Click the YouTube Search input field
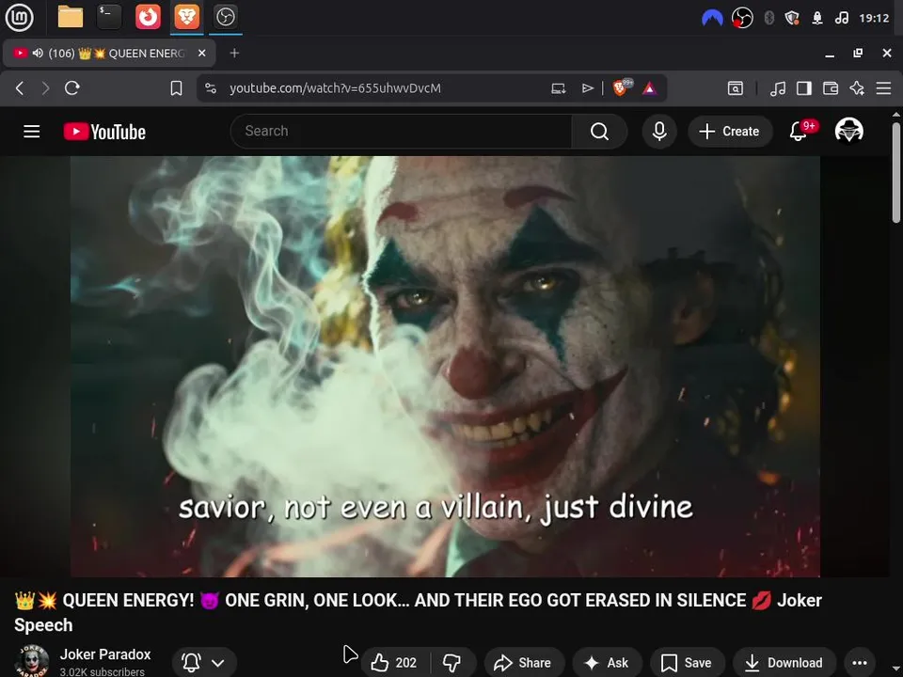Screen dimensions: 903x677 pos(401,132)
